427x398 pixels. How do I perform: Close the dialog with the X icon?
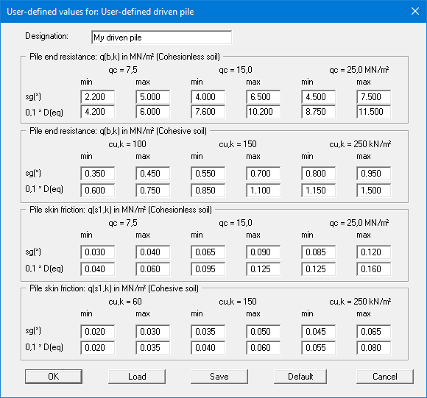pyautogui.click(x=415, y=11)
